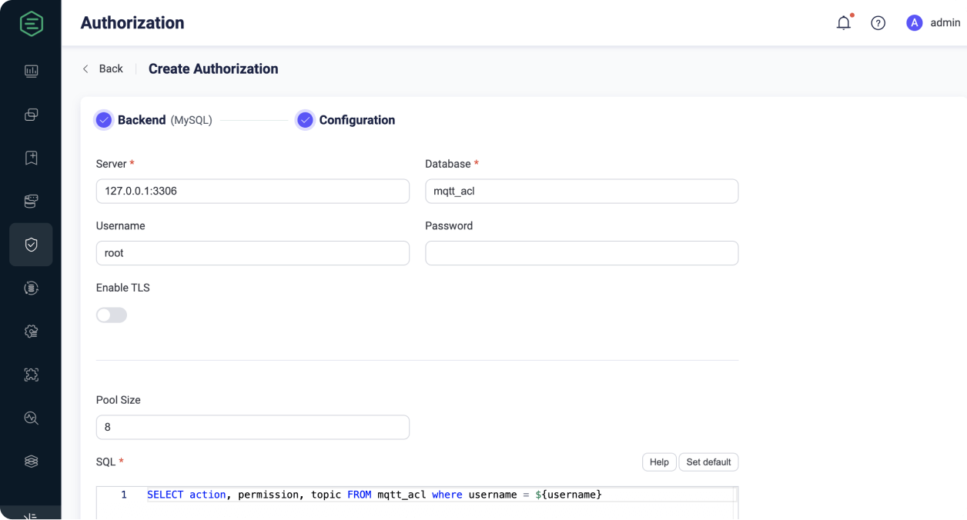Screen dimensions: 967x520
Task: Collapse the sidebar menu icon
Action: (x=31, y=515)
